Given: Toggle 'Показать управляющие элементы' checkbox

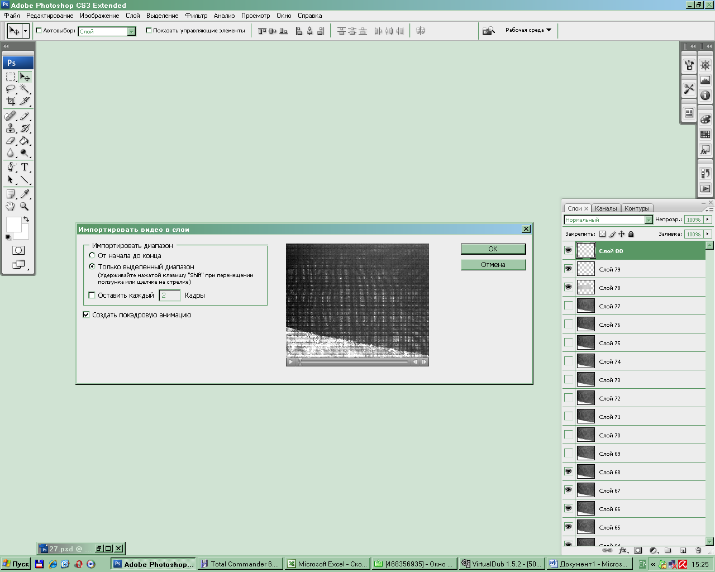Looking at the screenshot, I should click(x=149, y=30).
